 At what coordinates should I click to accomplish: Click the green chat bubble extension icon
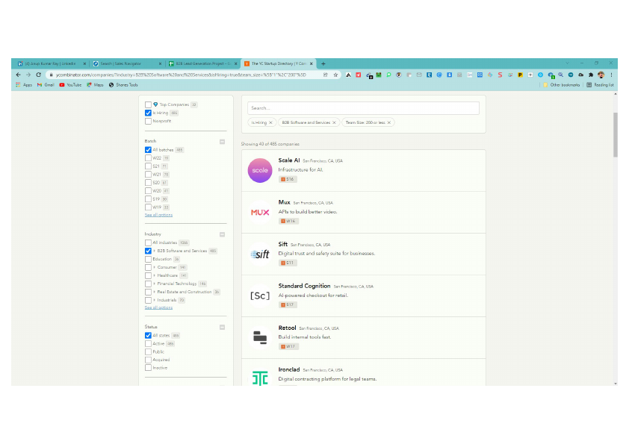(x=388, y=75)
